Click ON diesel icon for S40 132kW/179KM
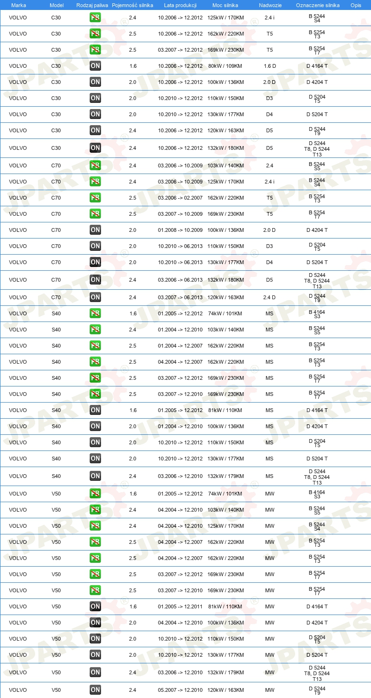Screen dimensions: 371x698 click(95, 476)
